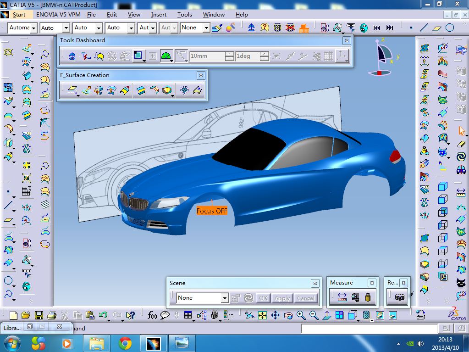469x352 pixels.
Task: Open the Start menu in CATIA
Action: (x=19, y=15)
